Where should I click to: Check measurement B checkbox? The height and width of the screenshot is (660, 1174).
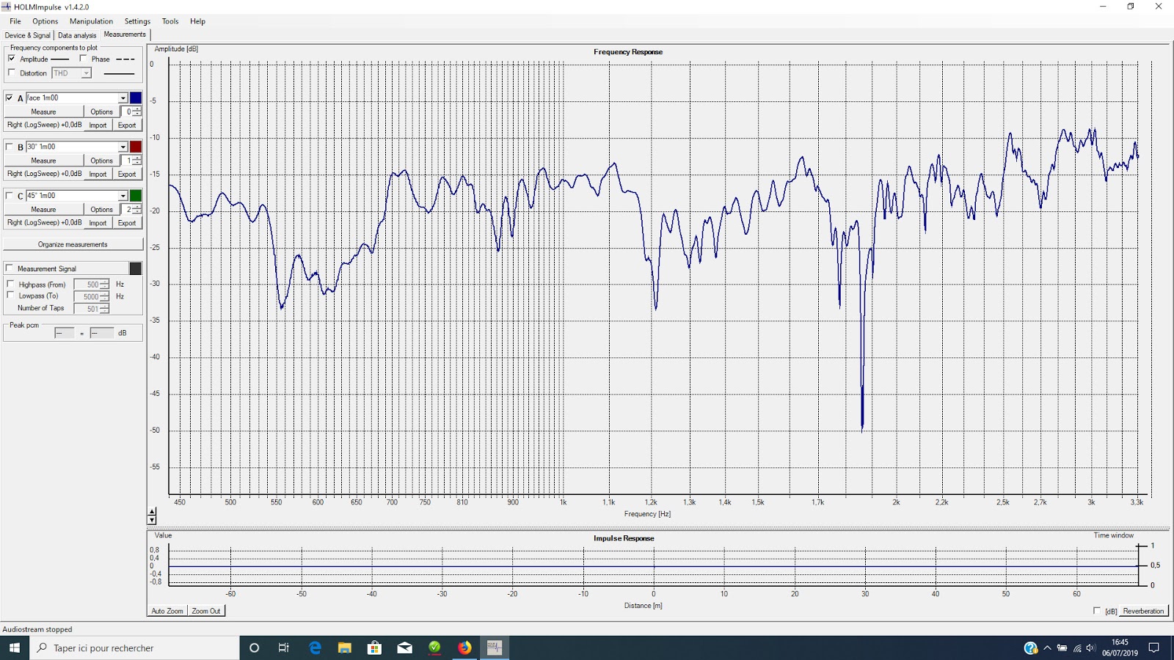[x=10, y=147]
